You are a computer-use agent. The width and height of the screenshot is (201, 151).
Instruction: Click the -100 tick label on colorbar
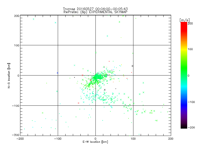point(191,102)
